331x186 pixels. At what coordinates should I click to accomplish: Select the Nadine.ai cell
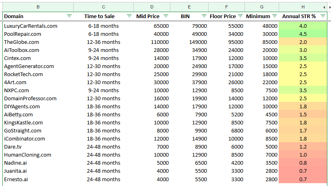(38, 163)
